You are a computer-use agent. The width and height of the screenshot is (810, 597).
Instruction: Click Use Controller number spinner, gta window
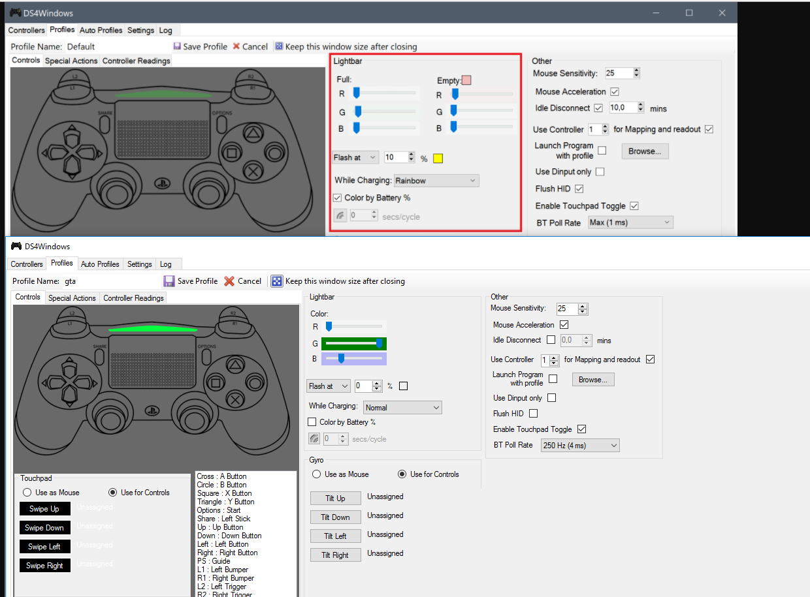pos(555,360)
